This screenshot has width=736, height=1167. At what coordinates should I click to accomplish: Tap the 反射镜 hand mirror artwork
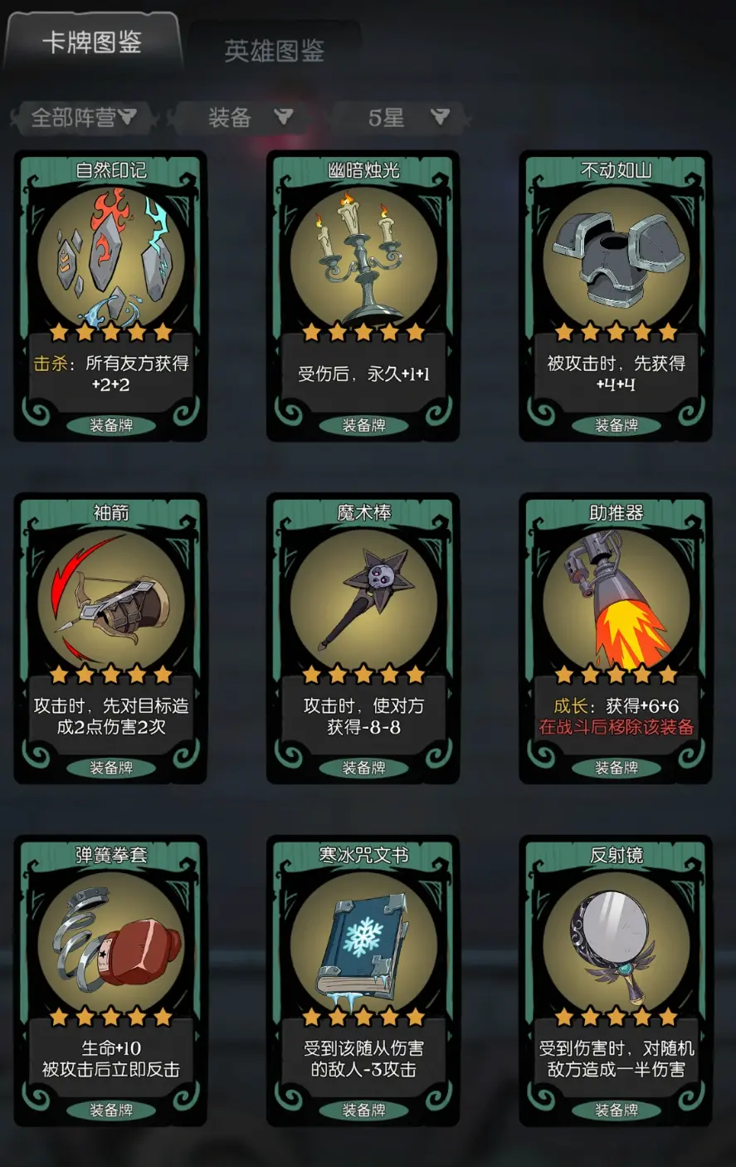(616, 944)
